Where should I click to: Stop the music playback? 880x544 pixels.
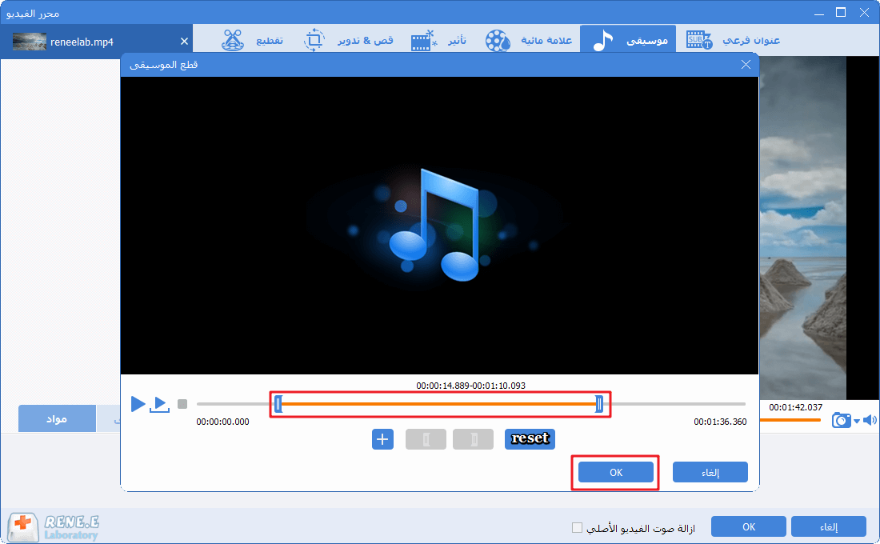(182, 404)
